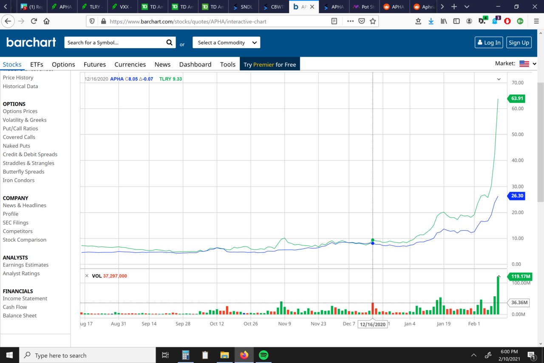
Task: Open Price History link in sidebar
Action: (x=18, y=77)
